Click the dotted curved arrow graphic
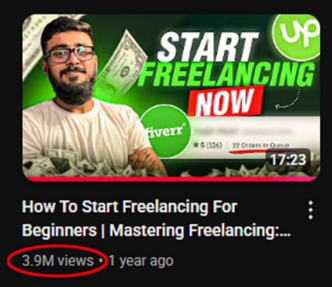This screenshot has height=287, width=332. 288,100
